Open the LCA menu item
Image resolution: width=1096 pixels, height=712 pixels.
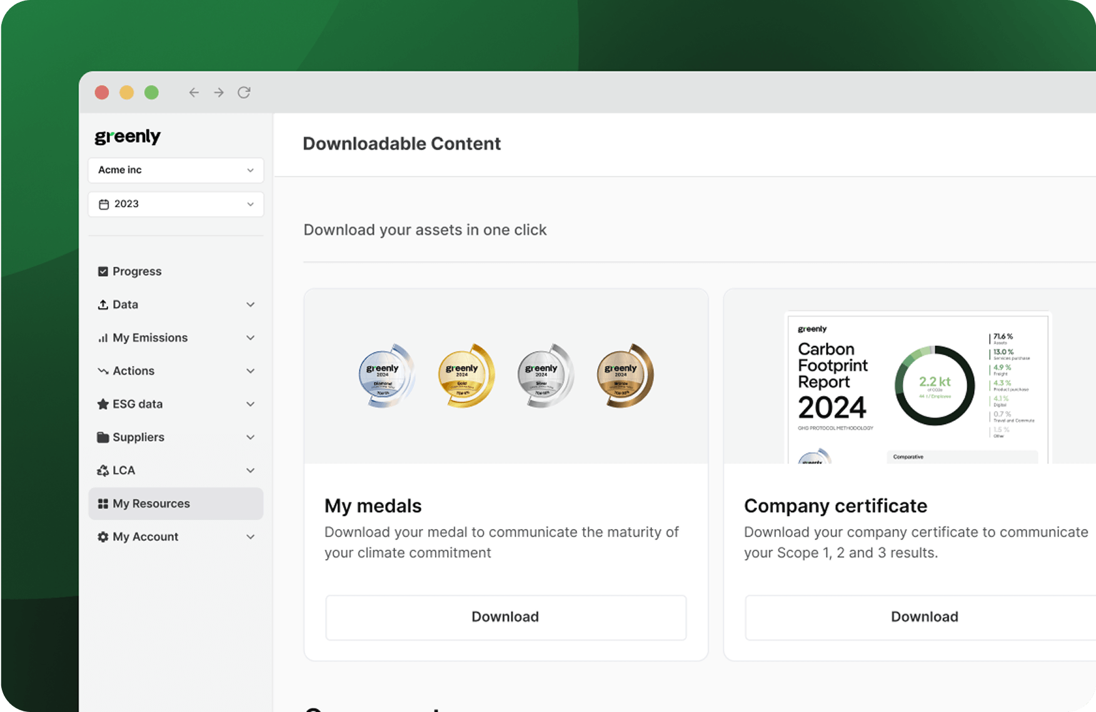point(176,470)
